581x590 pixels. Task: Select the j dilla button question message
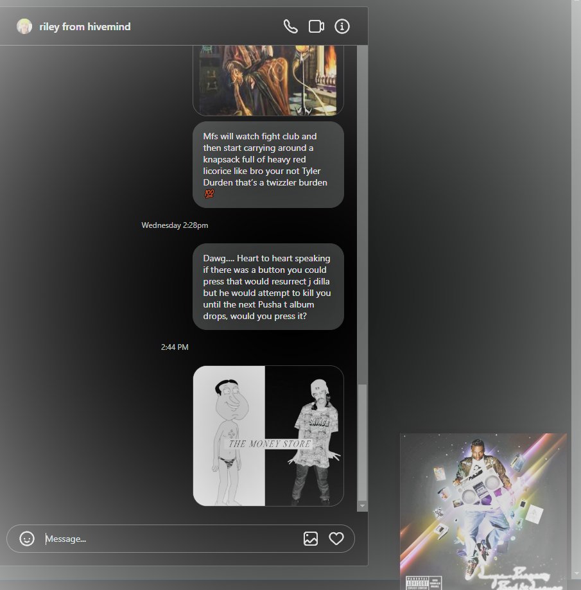tap(268, 287)
